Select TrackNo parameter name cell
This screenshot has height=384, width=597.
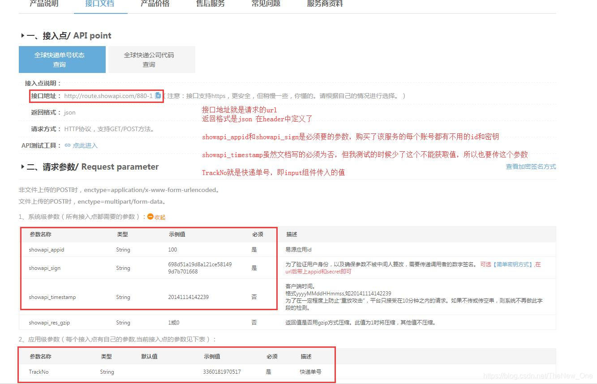pyautogui.click(x=39, y=372)
